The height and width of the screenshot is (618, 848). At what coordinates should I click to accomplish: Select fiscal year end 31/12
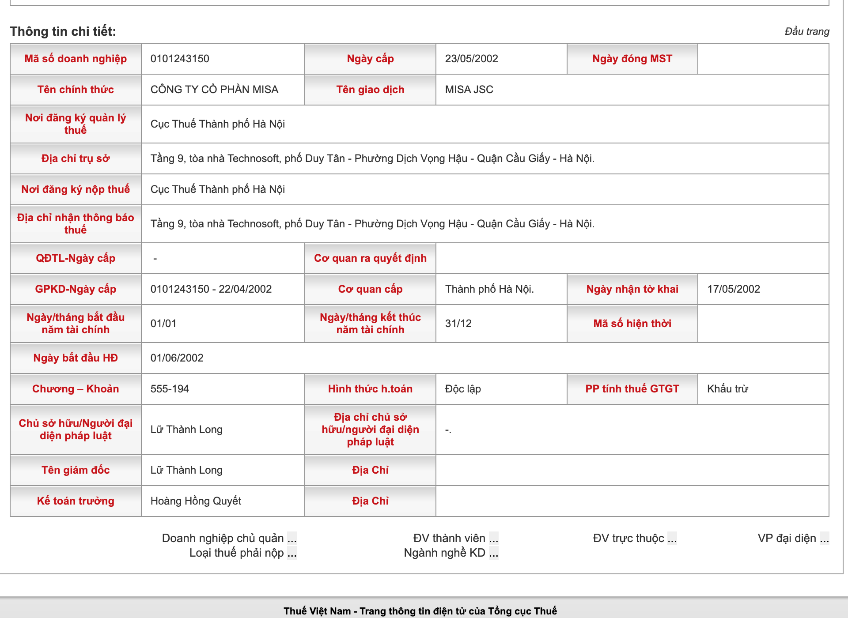pyautogui.click(x=458, y=324)
